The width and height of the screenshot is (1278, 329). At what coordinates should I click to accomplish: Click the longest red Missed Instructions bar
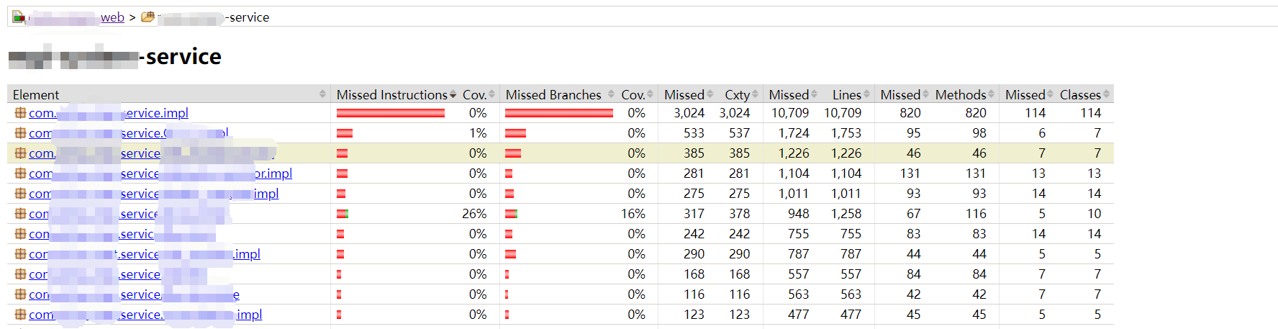(391, 113)
